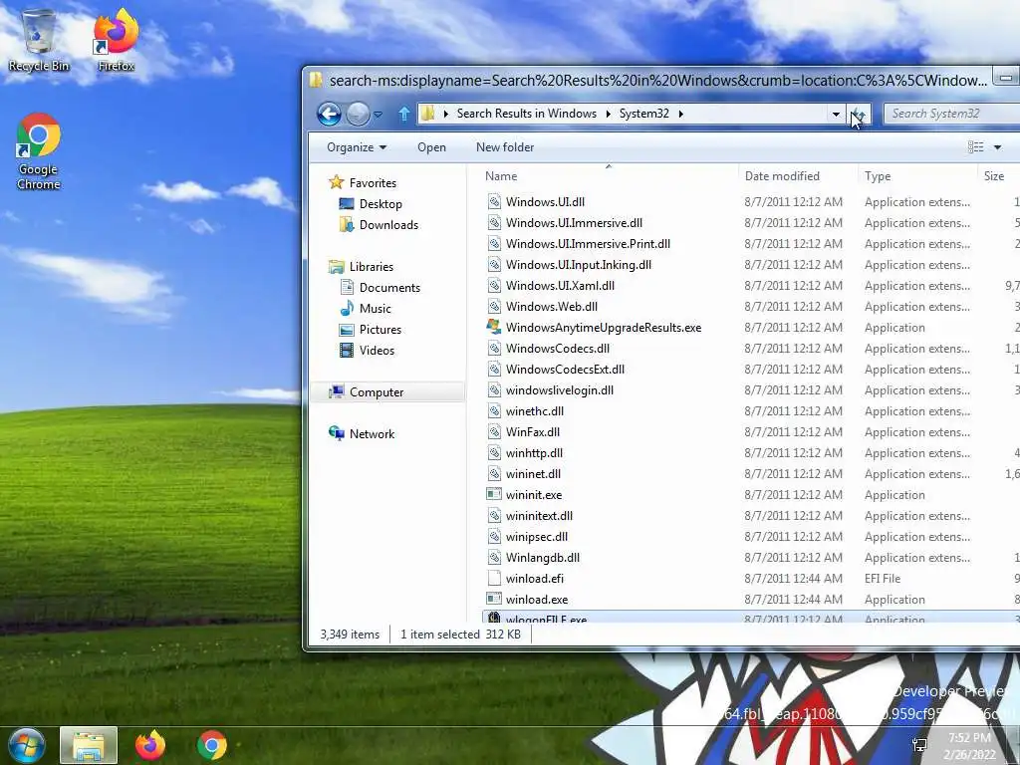This screenshot has height=765, width=1020.
Task: Launch Firefox from the desktop shortcut
Action: coord(116,40)
